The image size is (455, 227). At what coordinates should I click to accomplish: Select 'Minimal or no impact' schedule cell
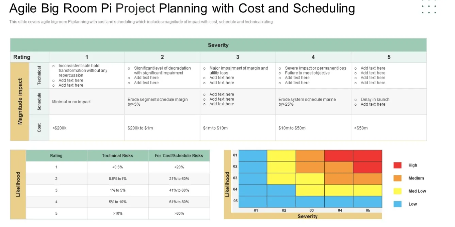point(71,102)
